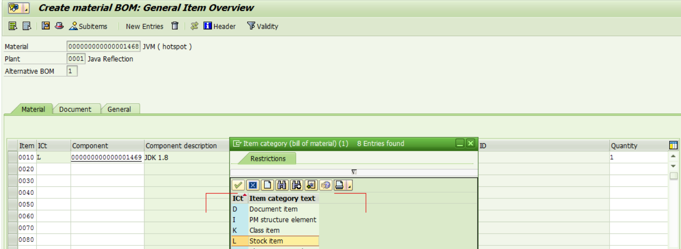Select row 0060 using its row selector
Viewport: 681px width, 249px height.
click(x=13, y=215)
